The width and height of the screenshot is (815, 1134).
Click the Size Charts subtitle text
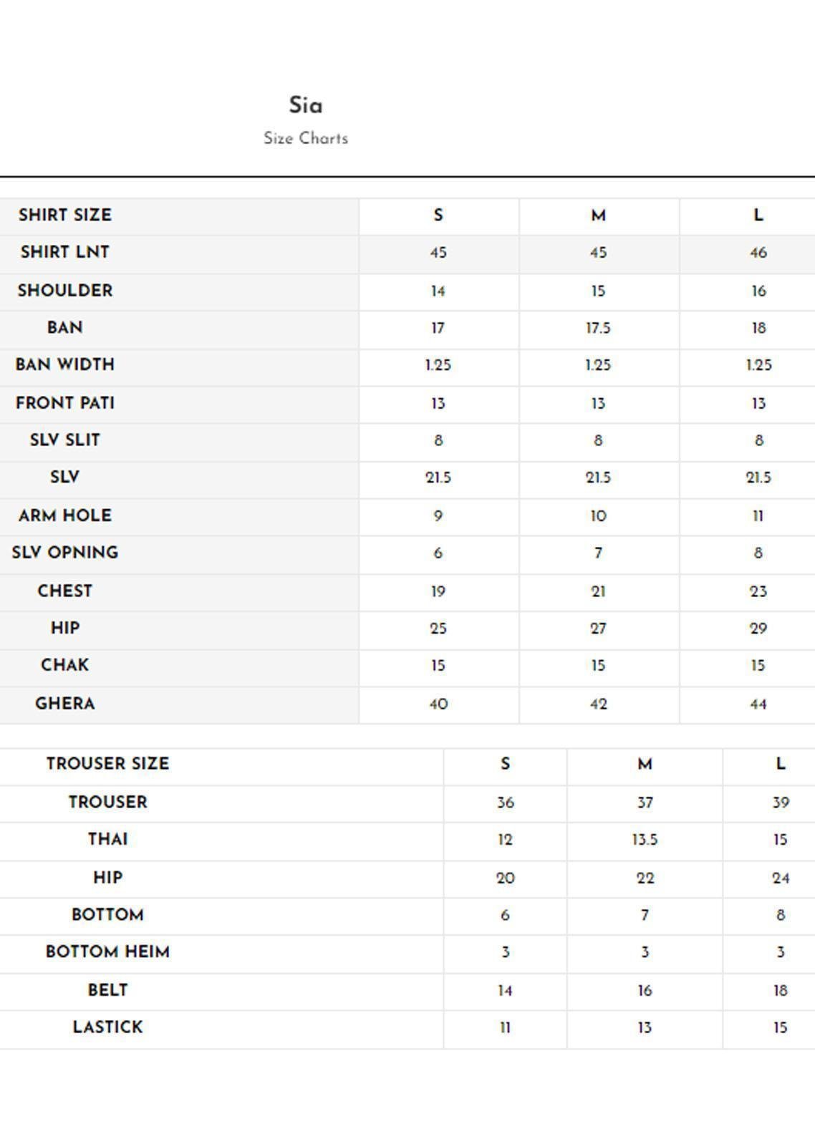pos(306,138)
